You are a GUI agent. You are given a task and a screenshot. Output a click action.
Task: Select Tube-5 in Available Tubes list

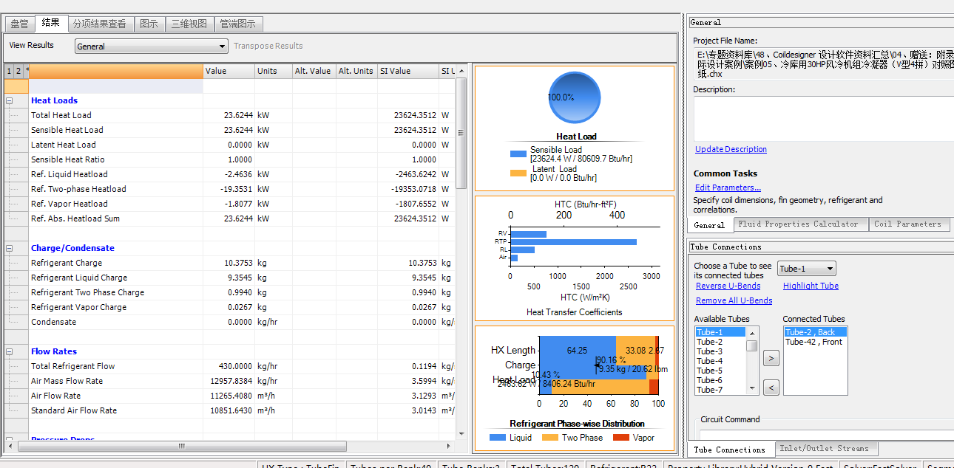(720, 371)
